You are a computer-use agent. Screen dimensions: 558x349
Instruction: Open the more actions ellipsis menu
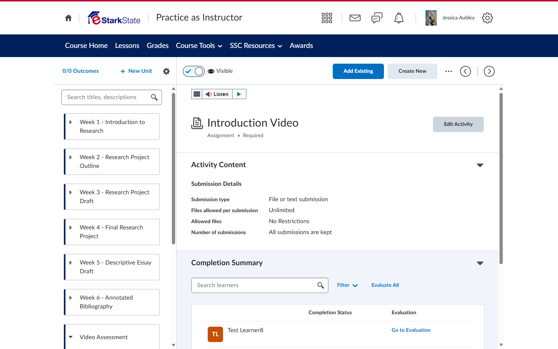coord(449,71)
